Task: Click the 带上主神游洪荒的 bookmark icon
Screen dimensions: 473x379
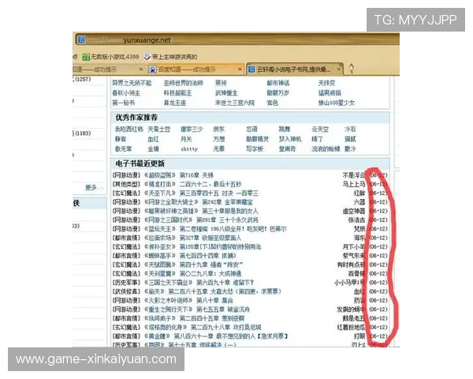Action: (147, 57)
